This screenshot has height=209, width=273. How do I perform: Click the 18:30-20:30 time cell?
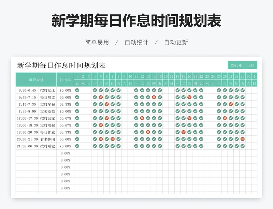(x=27, y=132)
